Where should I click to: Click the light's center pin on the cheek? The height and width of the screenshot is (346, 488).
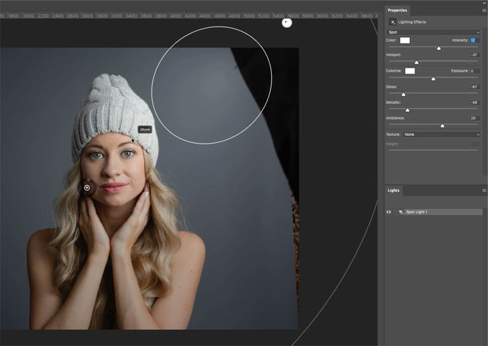[x=87, y=187]
